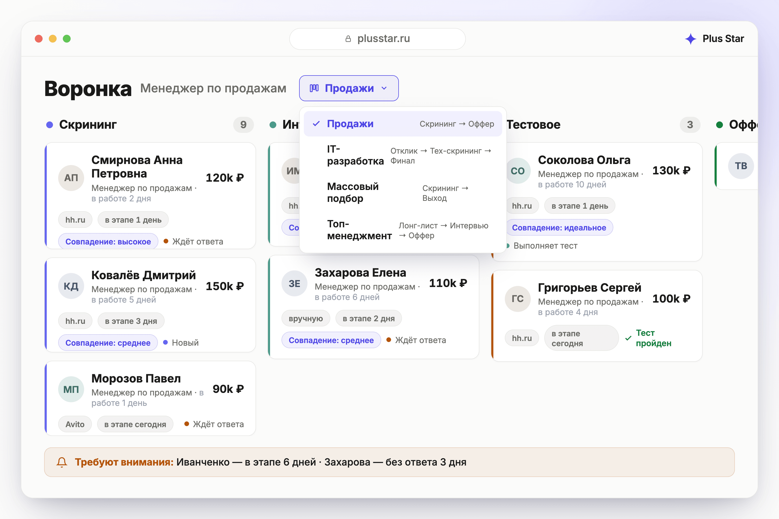Choose IT-разработка funnel from menu
The width and height of the screenshot is (779, 519).
click(x=403, y=155)
